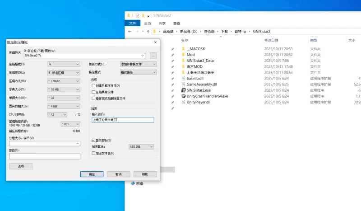Click 哥特 lw in the breadcrumb path
Screen dimensions: 361x211
(x=241, y=32)
